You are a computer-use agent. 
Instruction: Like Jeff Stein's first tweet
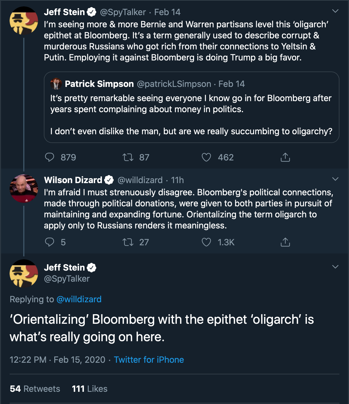[x=206, y=157]
